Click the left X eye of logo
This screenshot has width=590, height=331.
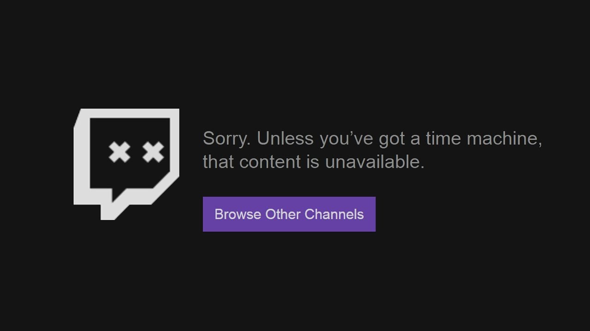point(119,153)
